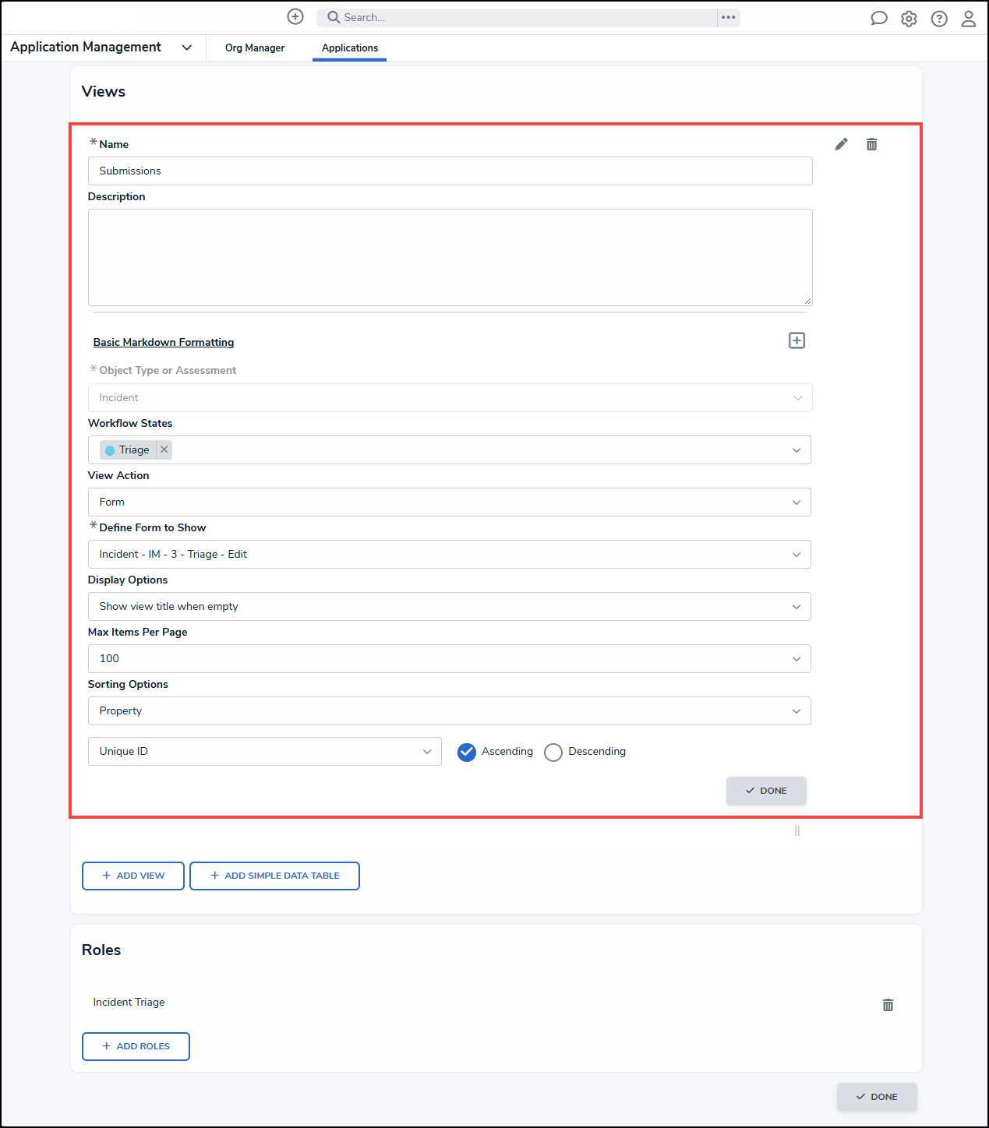Click the Name input field
This screenshot has width=989, height=1128.
(450, 171)
